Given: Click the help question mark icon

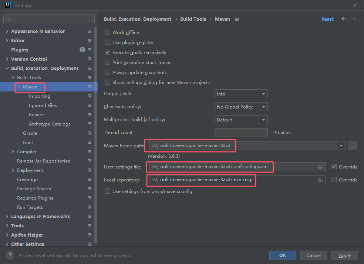Looking at the screenshot, I should (x=10, y=255).
